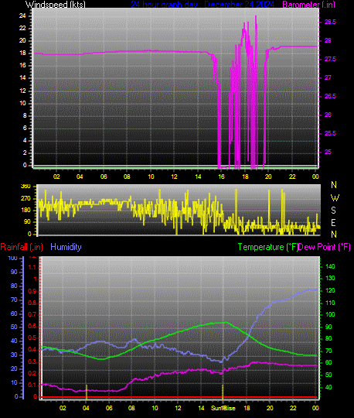Viewport: 354px width, 418px height.
Task: Click hour 06 under the windspeed chart
Action: [104, 176]
